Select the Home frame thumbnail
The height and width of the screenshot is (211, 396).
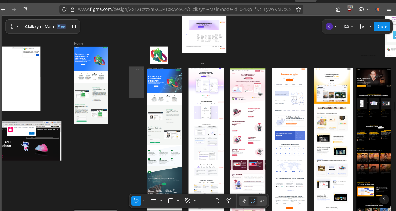(91, 85)
